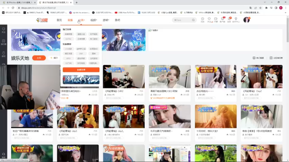
Task: Open the history clock icon
Action: coord(203,20)
